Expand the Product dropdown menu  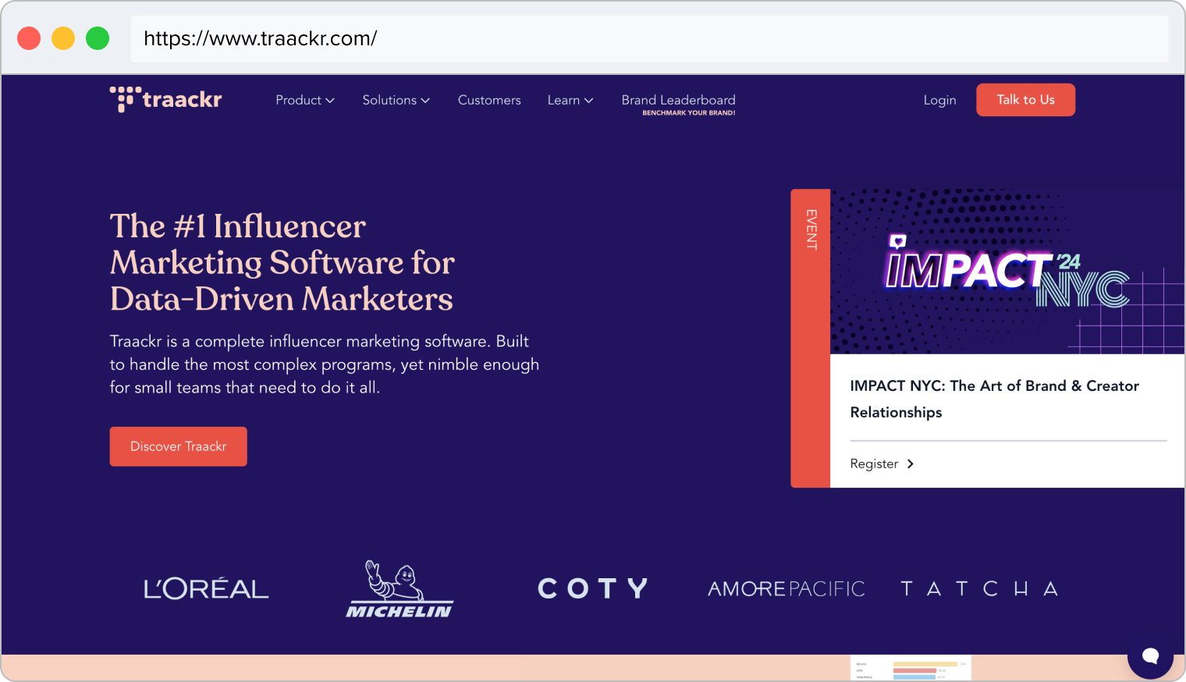pos(305,100)
